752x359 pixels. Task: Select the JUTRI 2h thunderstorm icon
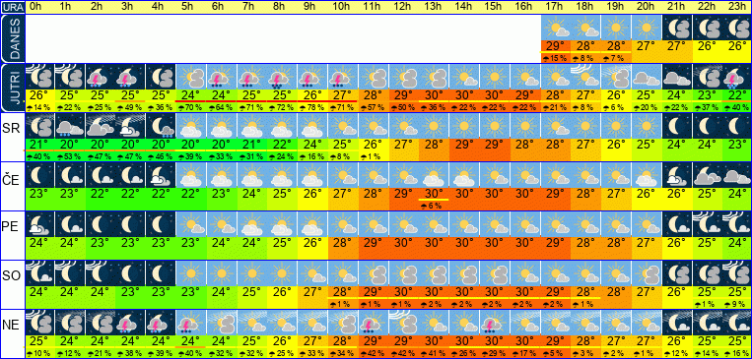click(x=100, y=77)
